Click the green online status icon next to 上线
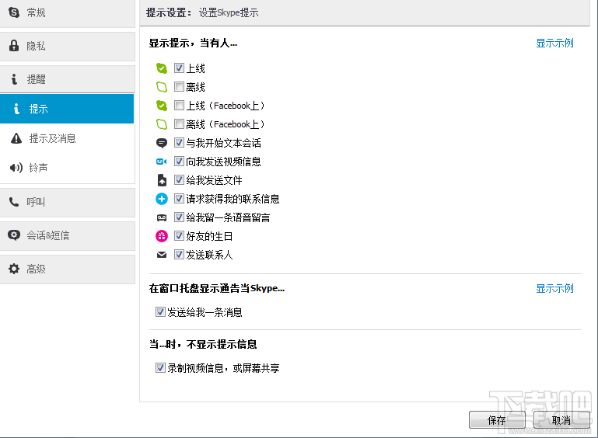The image size is (598, 438). pos(162,68)
